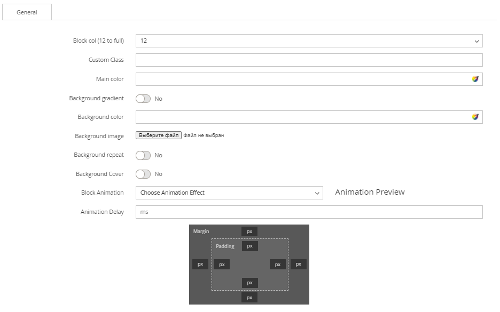This screenshot has height=312, width=500.
Task: Select the Padding top px box
Action: [249, 246]
